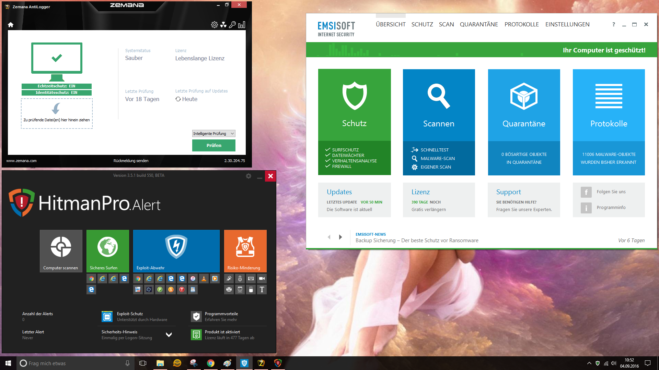Toggle Identitätsschutz EIN bar in Zemana
The width and height of the screenshot is (659, 370).
point(57,92)
